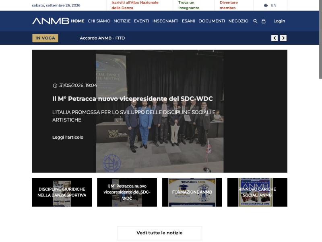Select Rinnovo Cariche Sociali ANMB thumbnail
The image size is (322, 242).
pyautogui.click(x=257, y=192)
